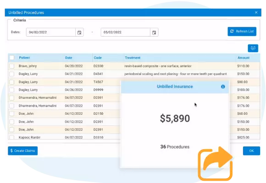The image size is (266, 183).
Task: Toggle the select-all checkbox in header
Action: tap(12, 58)
